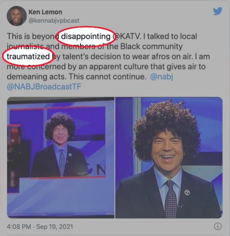Click the words Black community

pyautogui.click(x=152, y=46)
